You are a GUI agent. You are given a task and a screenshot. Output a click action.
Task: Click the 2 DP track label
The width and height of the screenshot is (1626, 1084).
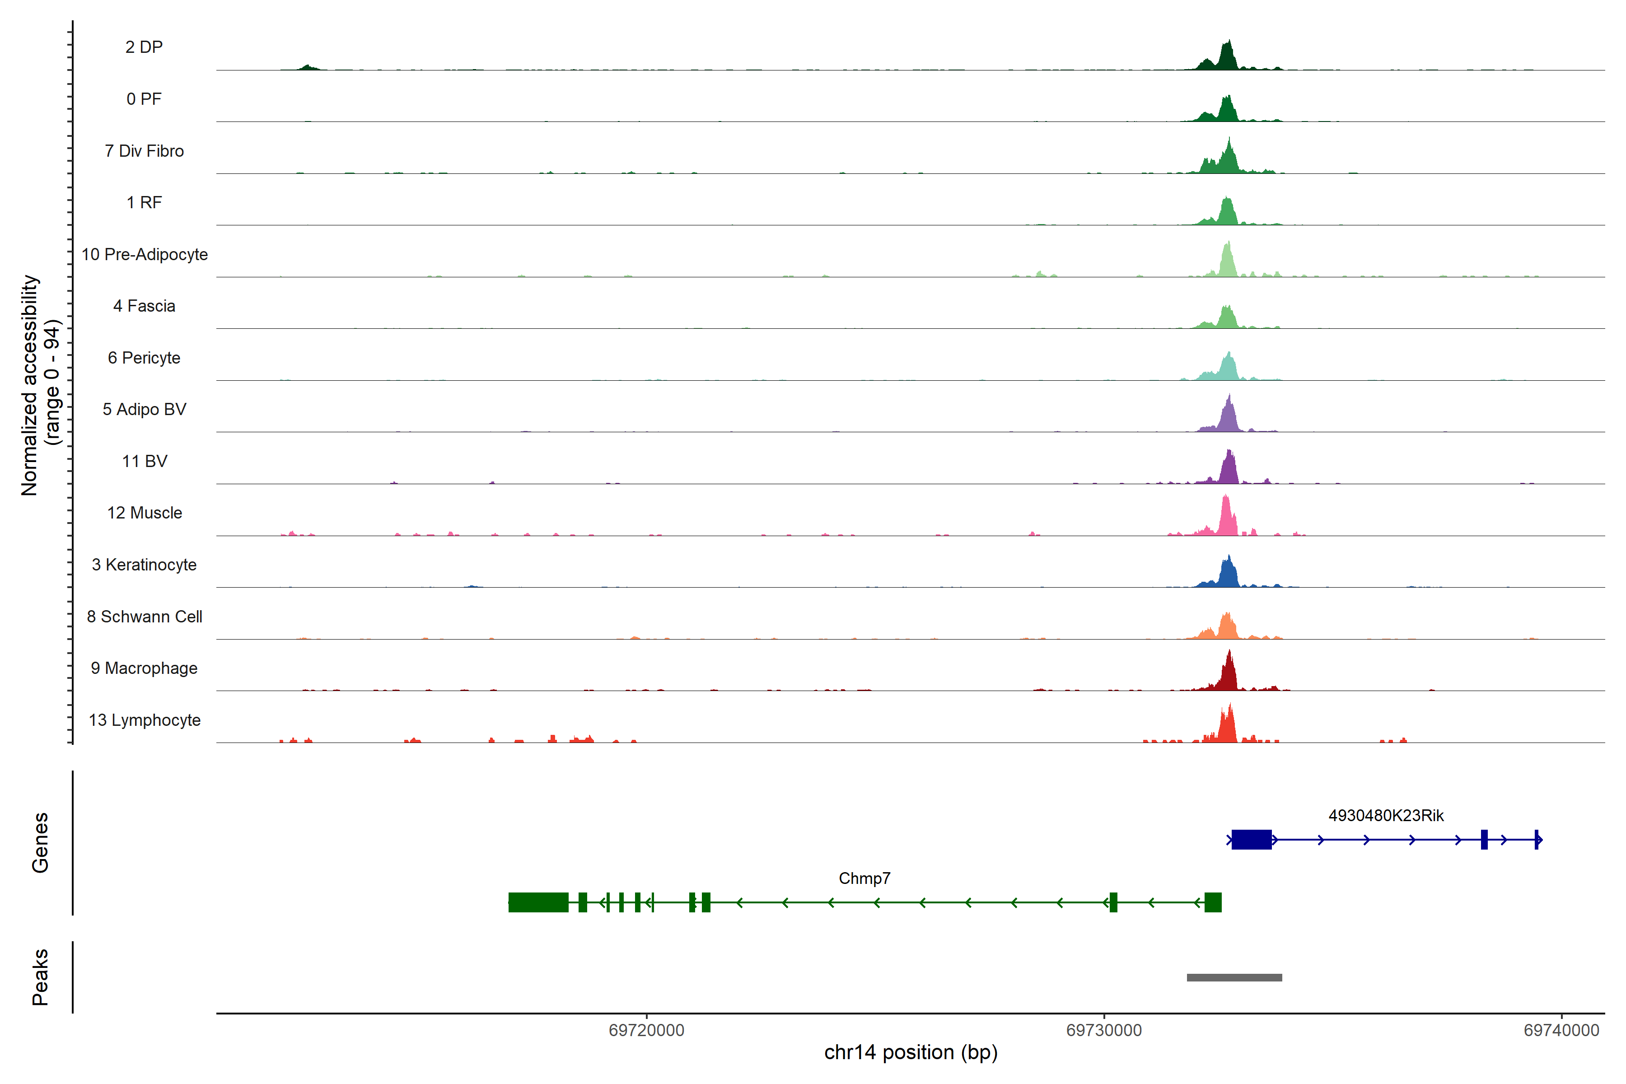(x=144, y=47)
